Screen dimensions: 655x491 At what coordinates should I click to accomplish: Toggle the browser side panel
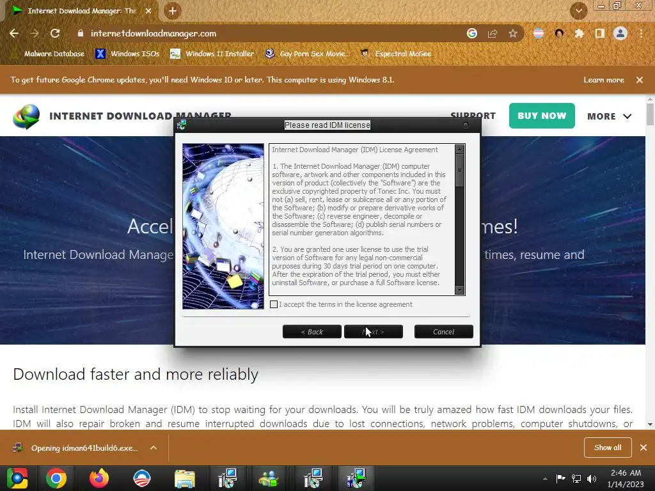(x=599, y=33)
